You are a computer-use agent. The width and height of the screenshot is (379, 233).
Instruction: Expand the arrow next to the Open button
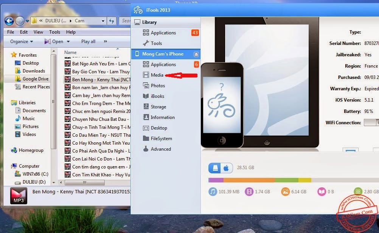click(68, 42)
